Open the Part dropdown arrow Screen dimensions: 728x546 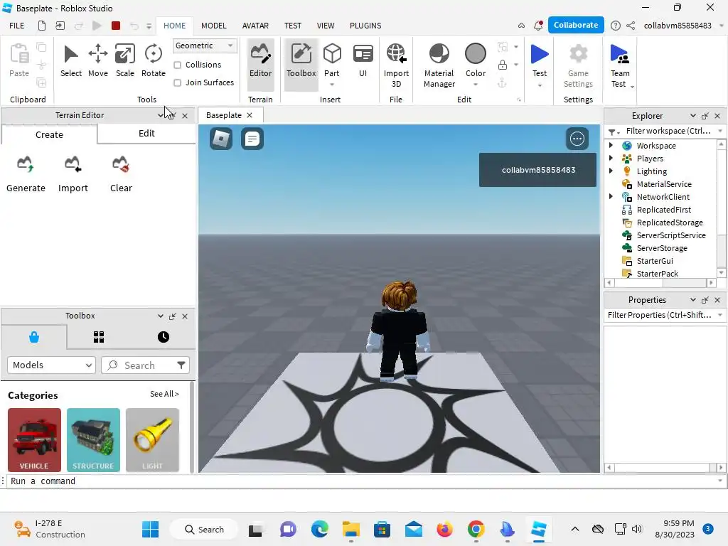point(332,85)
